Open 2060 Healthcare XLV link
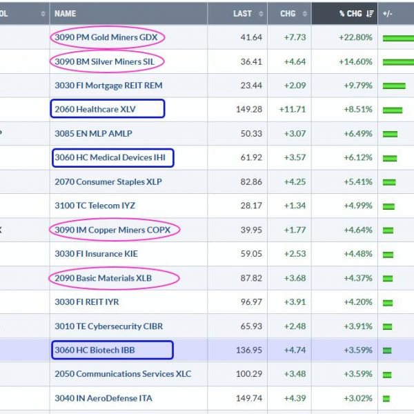414x414 pixels. [x=95, y=109]
